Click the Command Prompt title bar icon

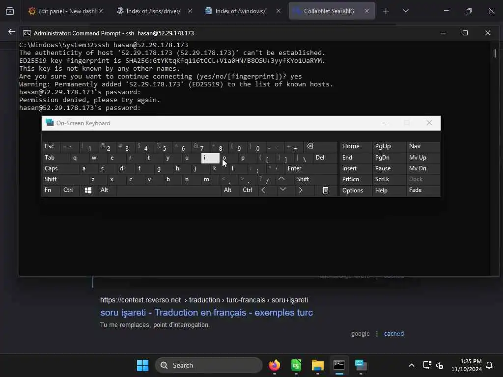pyautogui.click(x=27, y=33)
